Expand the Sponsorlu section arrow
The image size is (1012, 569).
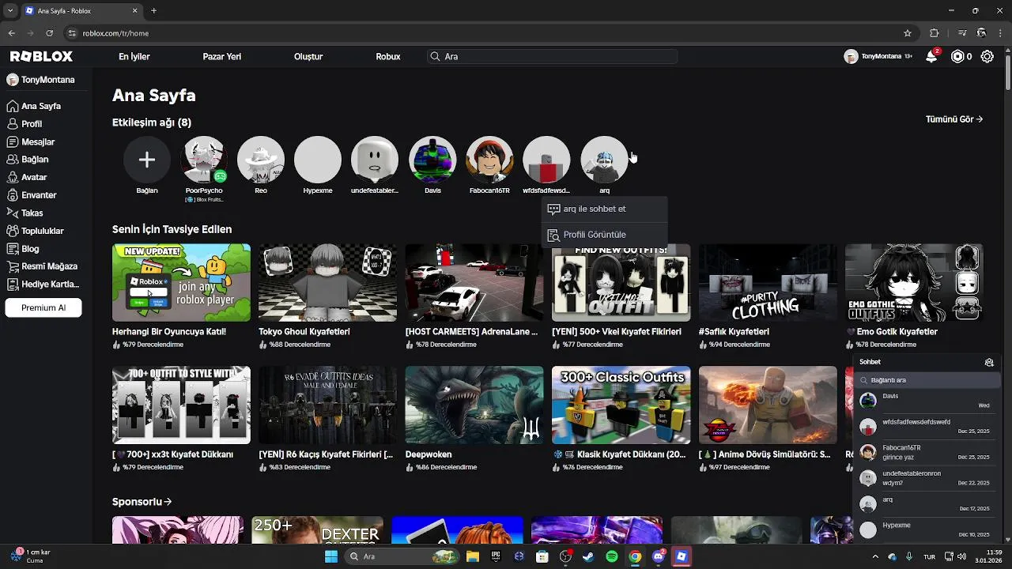168,502
